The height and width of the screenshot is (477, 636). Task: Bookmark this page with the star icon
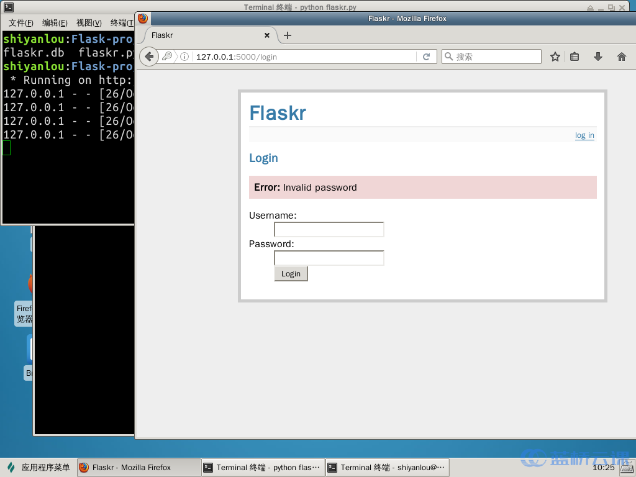pyautogui.click(x=555, y=57)
